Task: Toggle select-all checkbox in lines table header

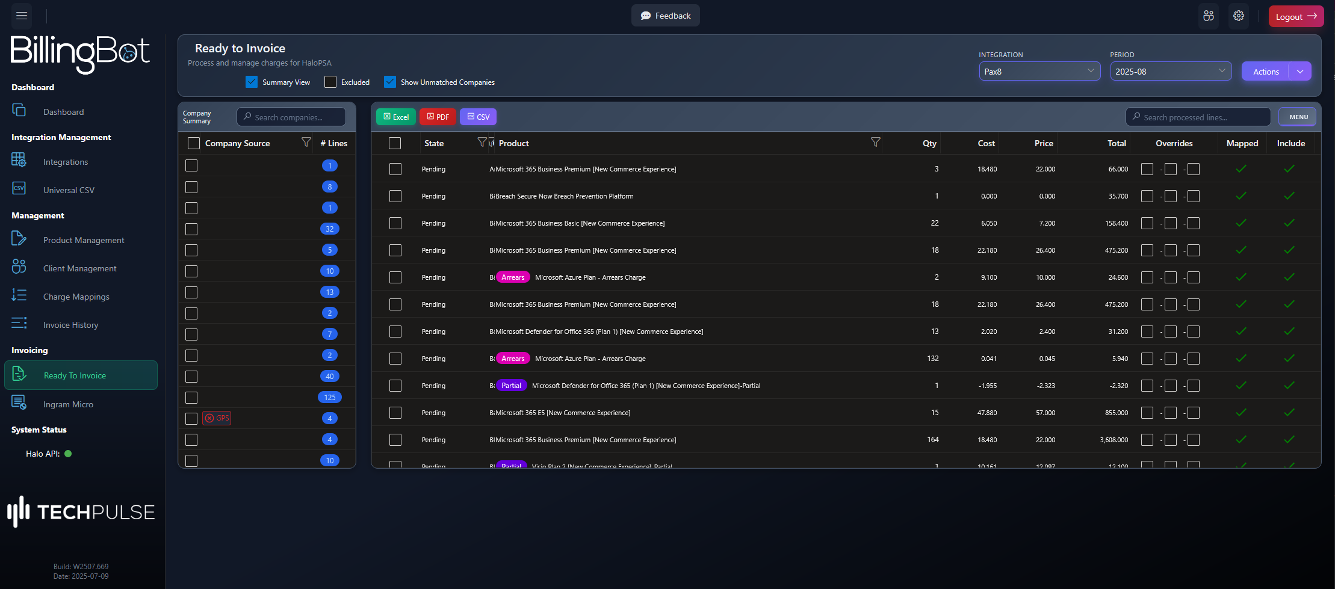Action: [x=395, y=143]
